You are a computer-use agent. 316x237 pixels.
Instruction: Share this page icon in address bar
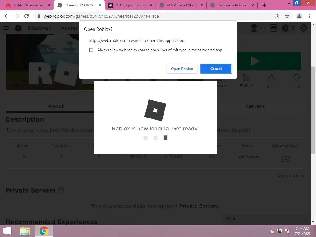277,16
